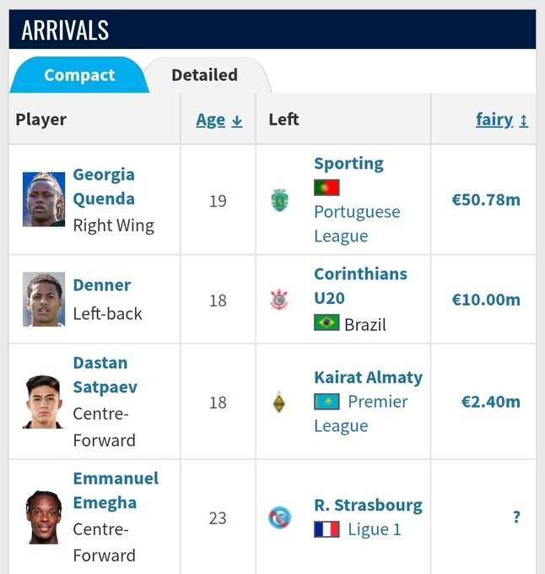545x574 pixels.
Task: Switch to the Detailed tab
Action: tap(204, 75)
